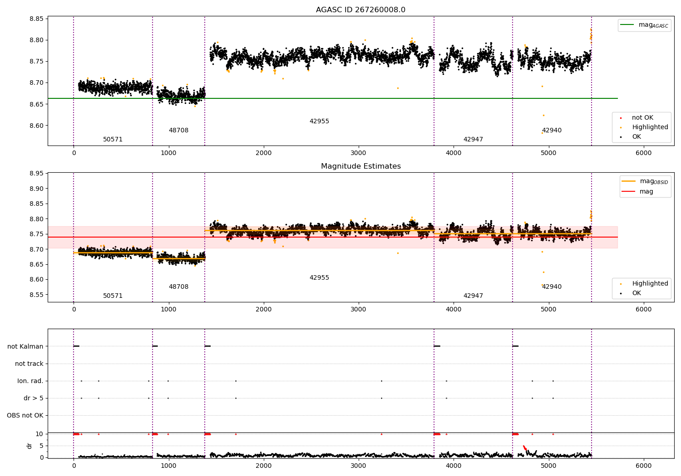Select "OK" in the Magnitude Estimates legend
Screen dimensions: 681x476
(x=637, y=293)
